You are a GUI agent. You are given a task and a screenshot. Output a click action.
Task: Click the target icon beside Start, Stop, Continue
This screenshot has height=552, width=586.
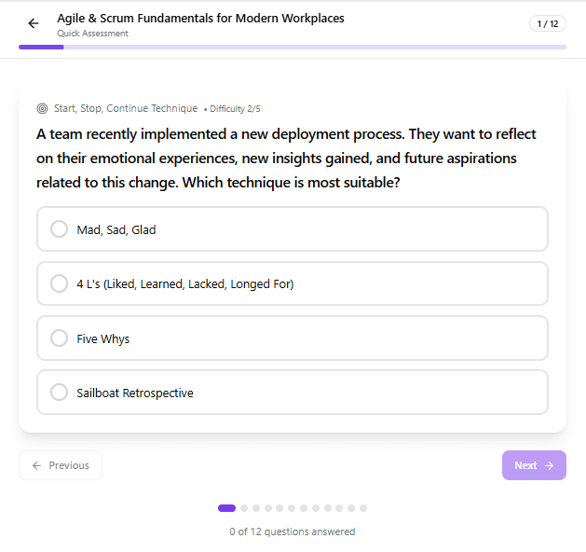click(x=42, y=108)
